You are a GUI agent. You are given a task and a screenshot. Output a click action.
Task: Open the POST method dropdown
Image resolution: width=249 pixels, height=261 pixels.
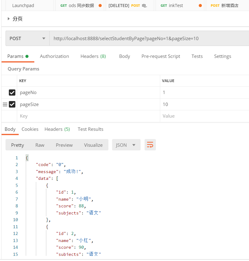pos(28,39)
